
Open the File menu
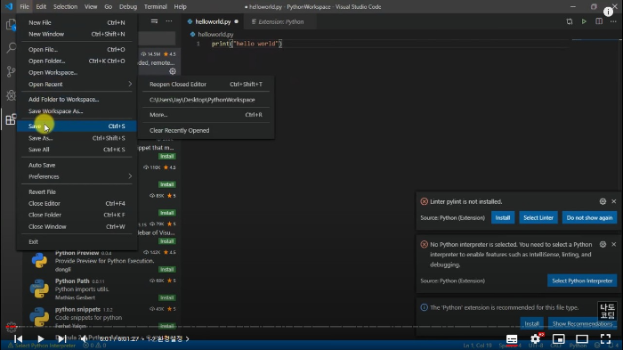coord(24,7)
